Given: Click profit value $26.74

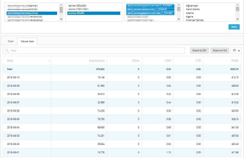Looking at the screenshot, I should [235, 119].
